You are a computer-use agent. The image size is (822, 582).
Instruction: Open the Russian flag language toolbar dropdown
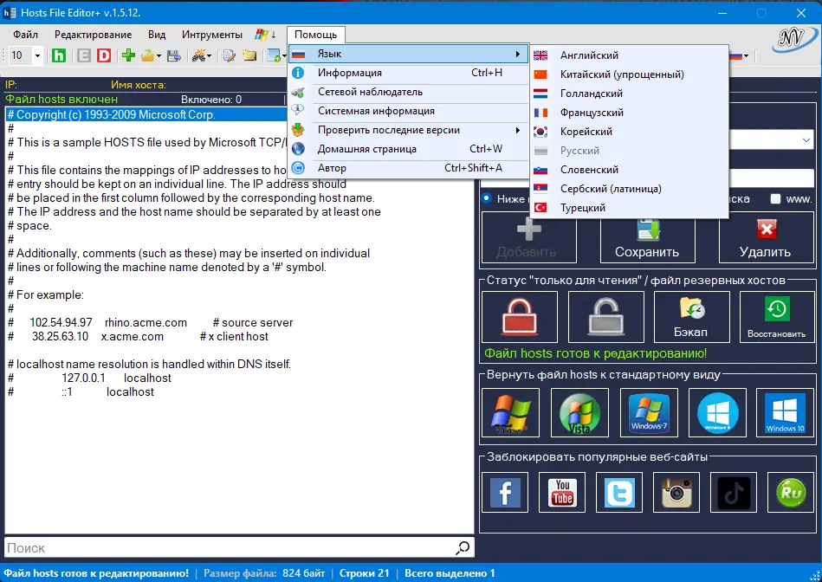point(746,55)
